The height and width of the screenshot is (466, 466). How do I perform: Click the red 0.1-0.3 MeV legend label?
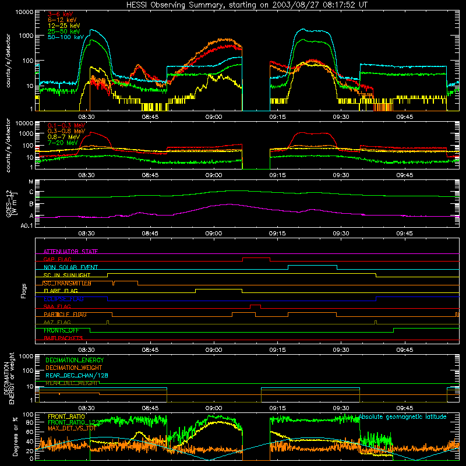pyautogui.click(x=66, y=125)
